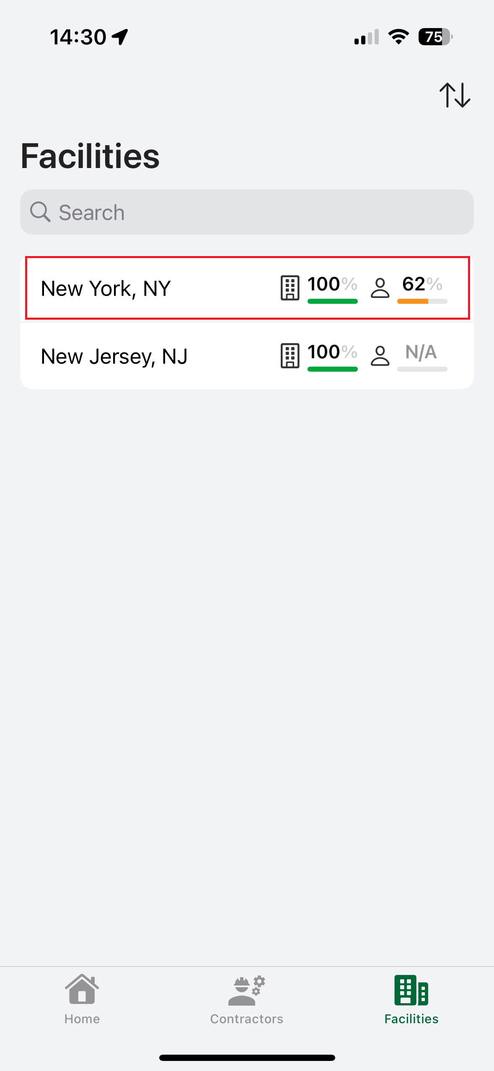This screenshot has height=1071, width=494.
Task: Type in the Search field
Action: pyautogui.click(x=251, y=212)
